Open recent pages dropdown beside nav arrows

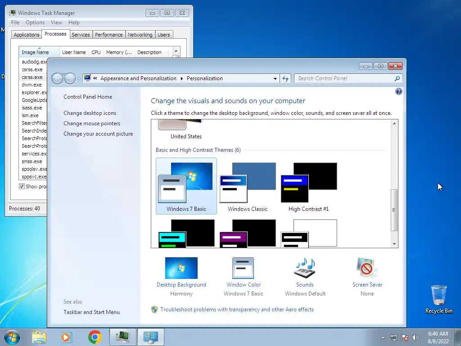[x=79, y=78]
